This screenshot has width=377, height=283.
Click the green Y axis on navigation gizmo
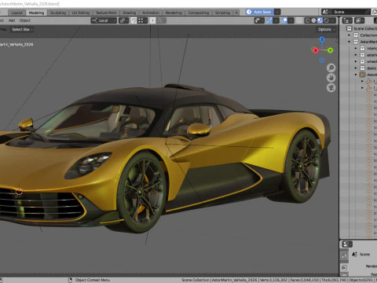(330, 50)
